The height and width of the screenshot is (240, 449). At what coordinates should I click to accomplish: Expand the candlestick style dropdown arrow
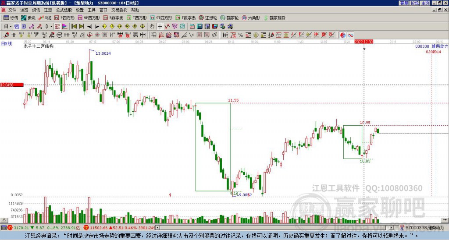[51, 27]
